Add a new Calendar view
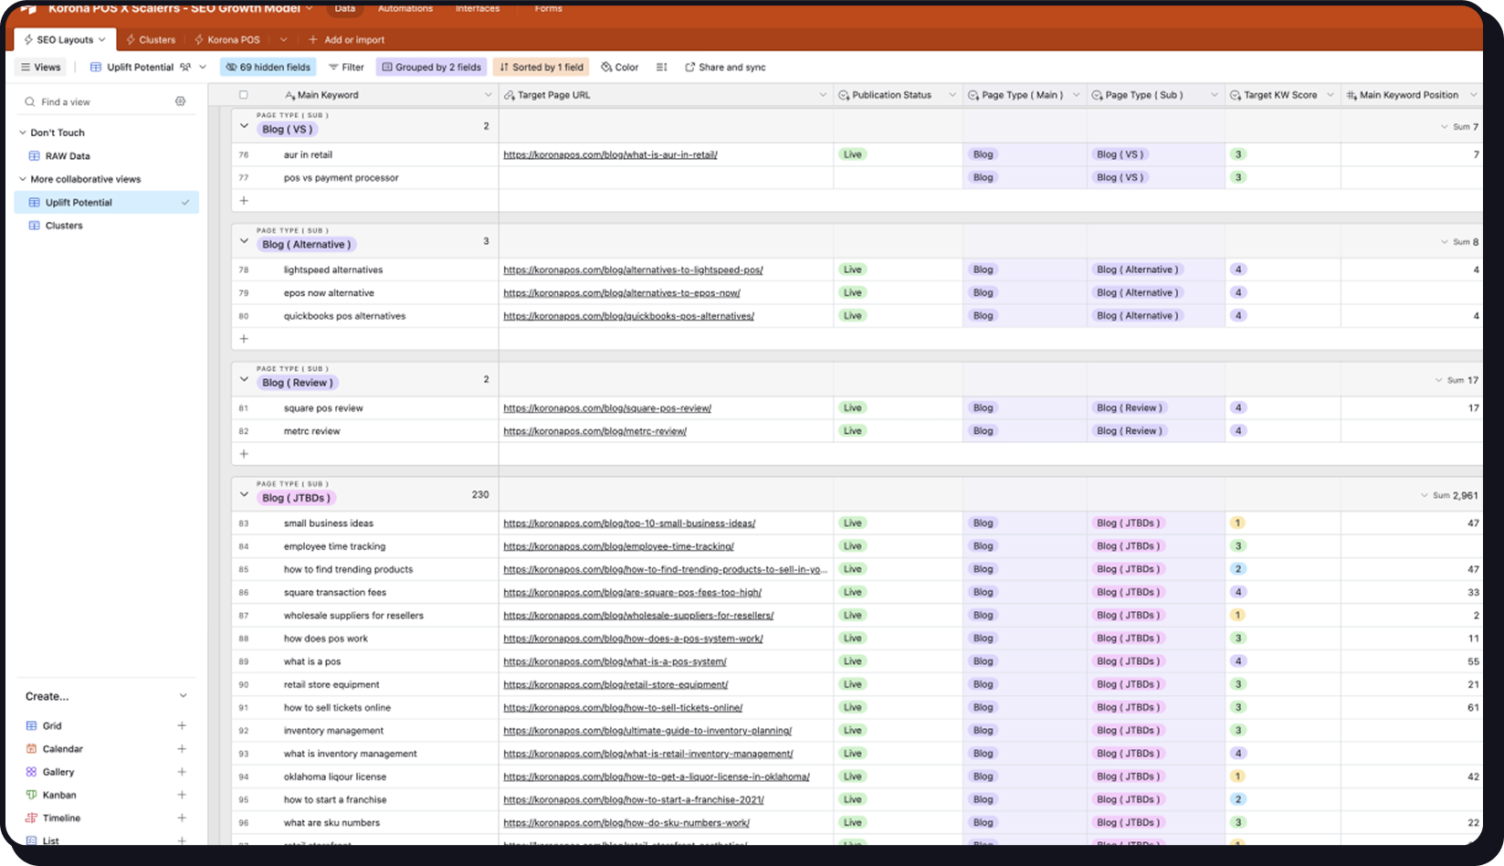The height and width of the screenshot is (866, 1504). point(182,749)
